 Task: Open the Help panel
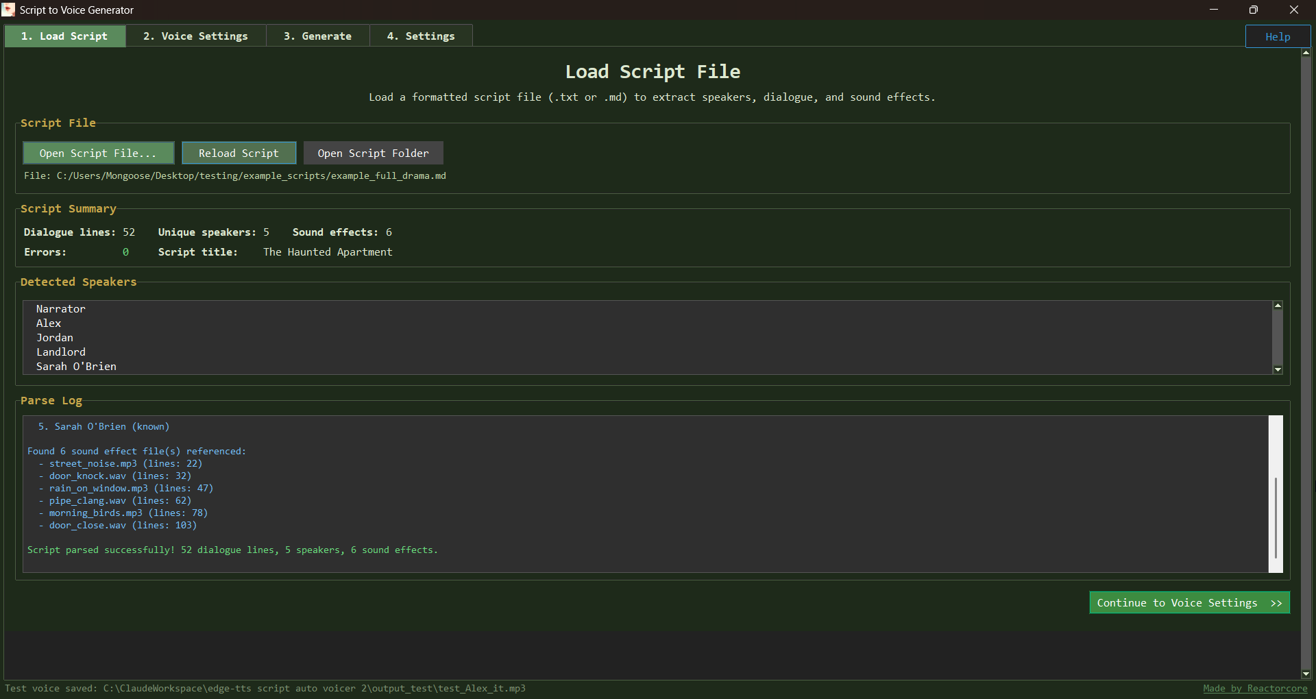pos(1277,37)
